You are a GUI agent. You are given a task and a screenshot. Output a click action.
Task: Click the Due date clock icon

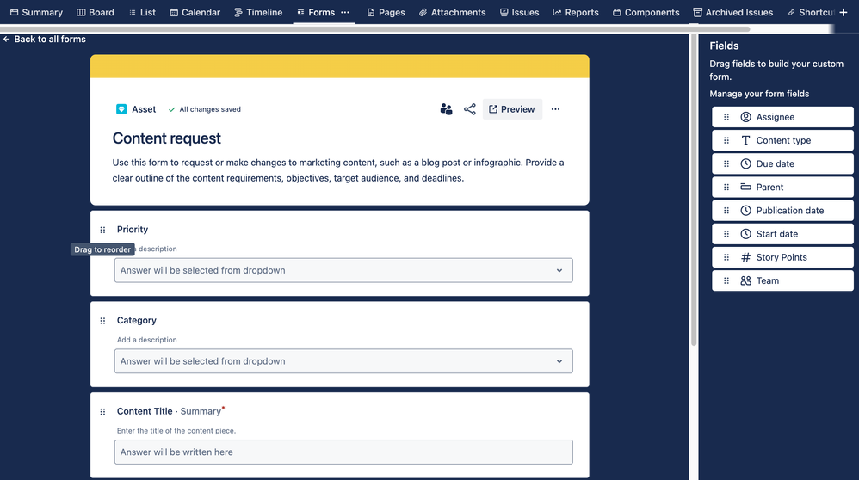click(x=745, y=163)
